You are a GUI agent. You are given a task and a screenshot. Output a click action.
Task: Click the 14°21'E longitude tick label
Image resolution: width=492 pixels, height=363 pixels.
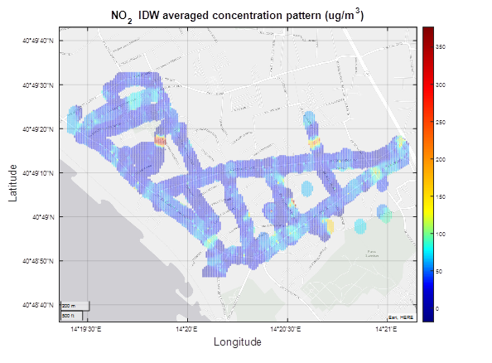386,329
